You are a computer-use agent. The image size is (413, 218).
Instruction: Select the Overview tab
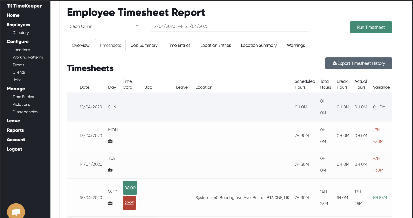coord(81,45)
